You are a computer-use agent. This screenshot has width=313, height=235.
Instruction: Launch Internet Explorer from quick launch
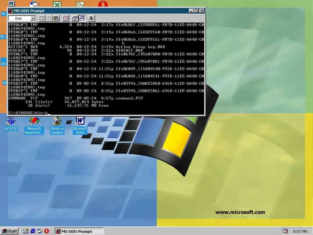coord(33,231)
